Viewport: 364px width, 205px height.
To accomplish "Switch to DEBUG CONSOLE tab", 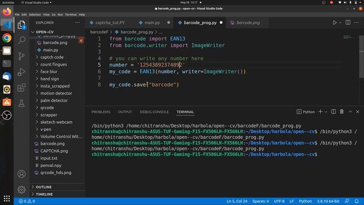I will (154, 112).
